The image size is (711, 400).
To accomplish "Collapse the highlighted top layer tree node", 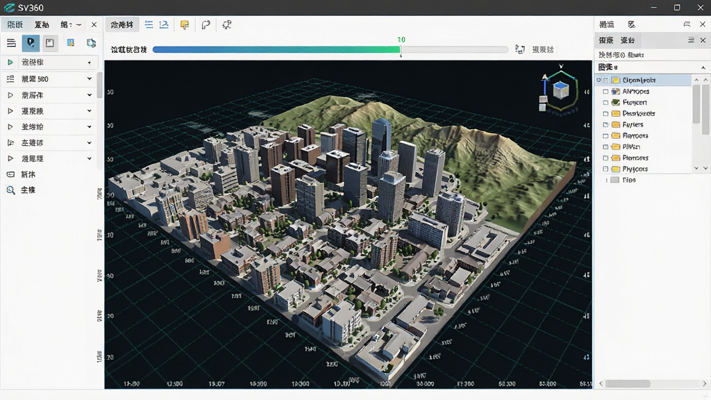I will point(599,81).
